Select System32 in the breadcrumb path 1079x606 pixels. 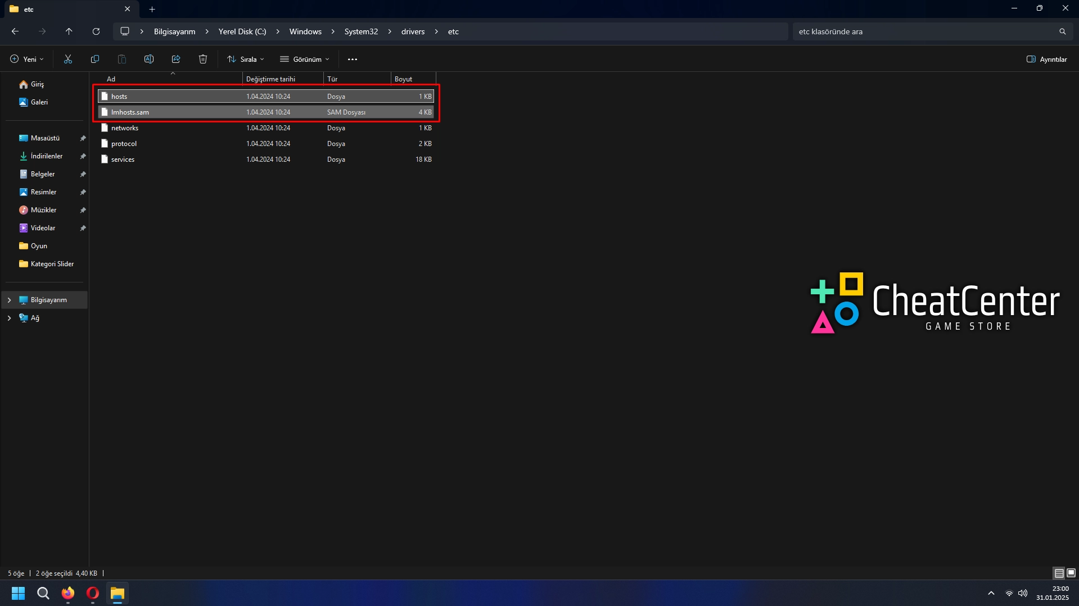point(361,31)
